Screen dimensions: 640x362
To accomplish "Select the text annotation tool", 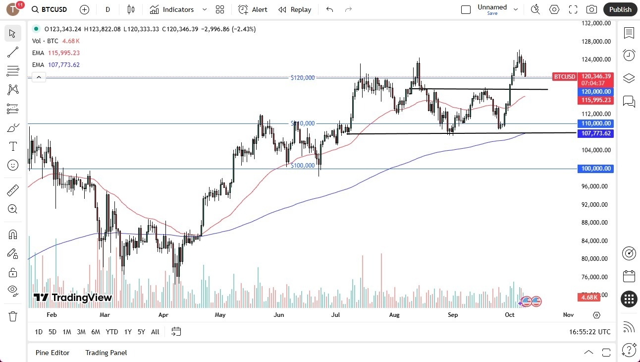I will pyautogui.click(x=12, y=146).
